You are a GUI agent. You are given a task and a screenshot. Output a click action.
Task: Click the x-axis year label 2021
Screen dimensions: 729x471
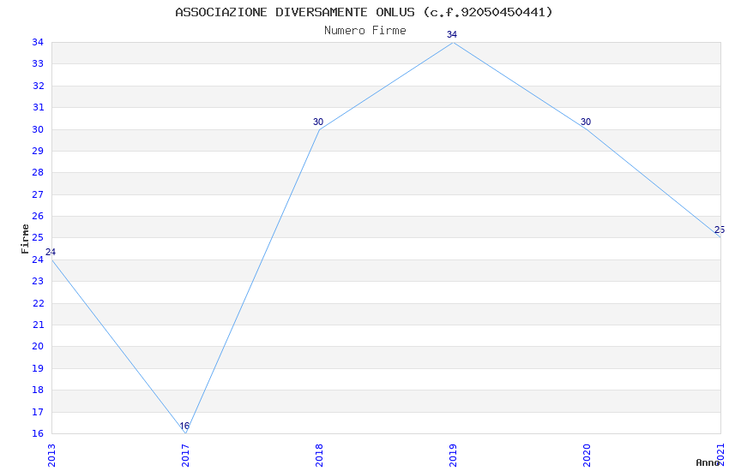pyautogui.click(x=721, y=454)
